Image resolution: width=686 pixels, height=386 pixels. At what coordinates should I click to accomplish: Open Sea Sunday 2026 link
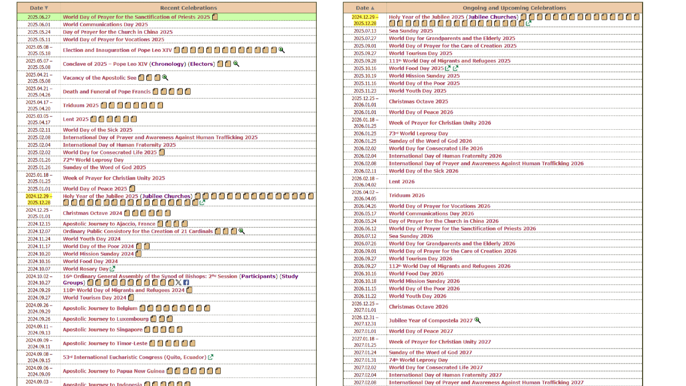[411, 236]
